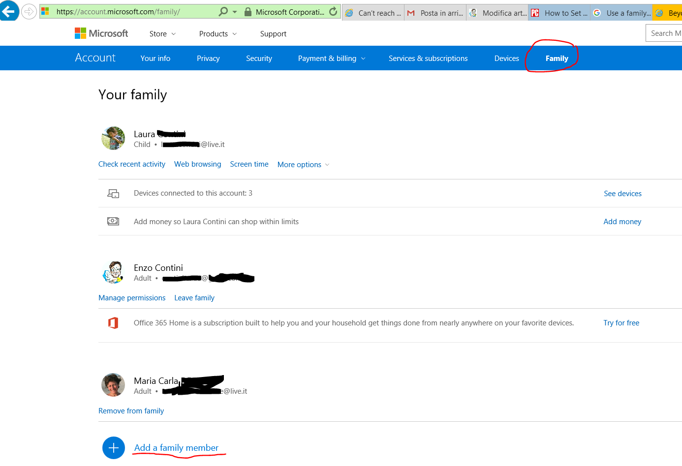
Task: Click Laura's profile picture
Action: tap(113, 138)
